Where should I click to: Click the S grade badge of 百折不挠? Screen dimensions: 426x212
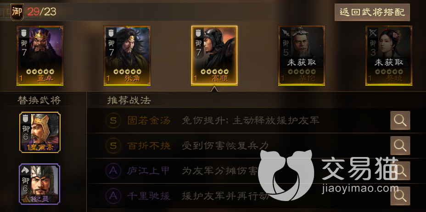point(113,146)
